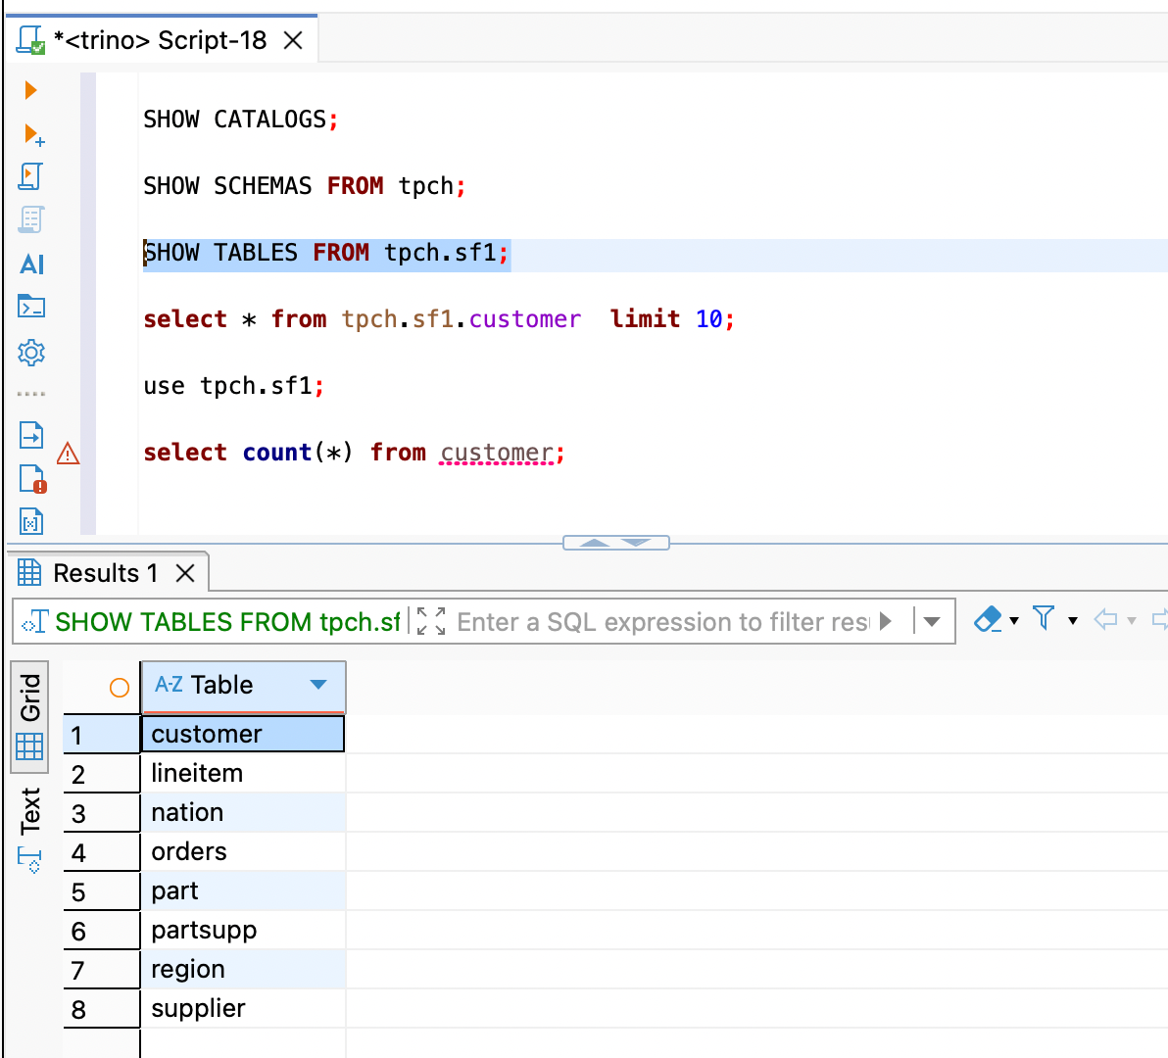Viewport: 1168px width, 1058px height.
Task: Select the region table cell
Action: [x=243, y=970]
